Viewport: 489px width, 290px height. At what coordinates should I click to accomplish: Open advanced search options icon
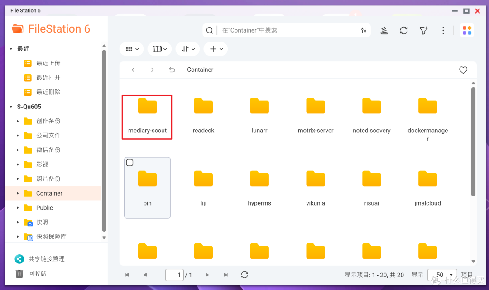pos(364,30)
